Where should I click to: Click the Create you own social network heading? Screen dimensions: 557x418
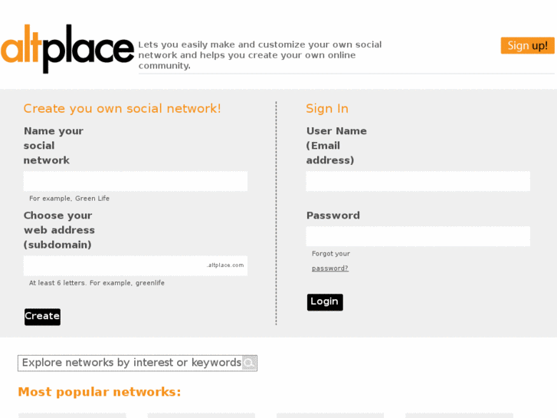pos(122,109)
